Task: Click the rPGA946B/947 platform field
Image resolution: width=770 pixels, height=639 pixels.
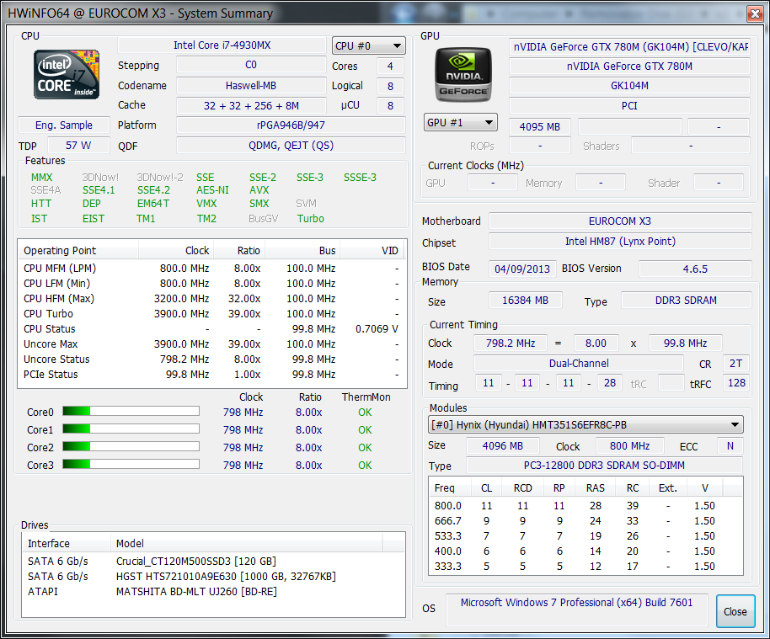Action: [291, 125]
